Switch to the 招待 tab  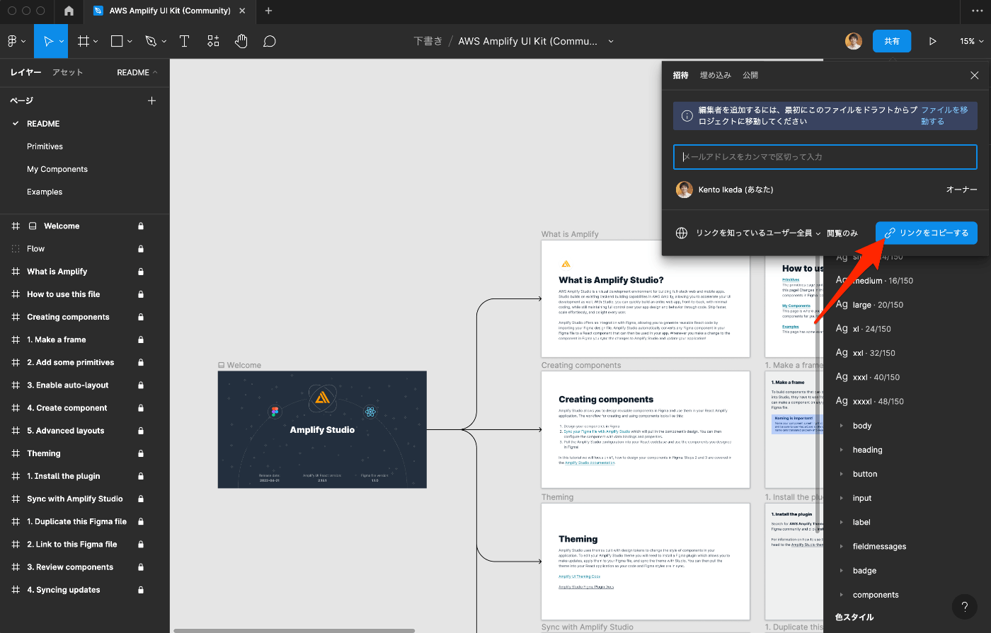680,75
